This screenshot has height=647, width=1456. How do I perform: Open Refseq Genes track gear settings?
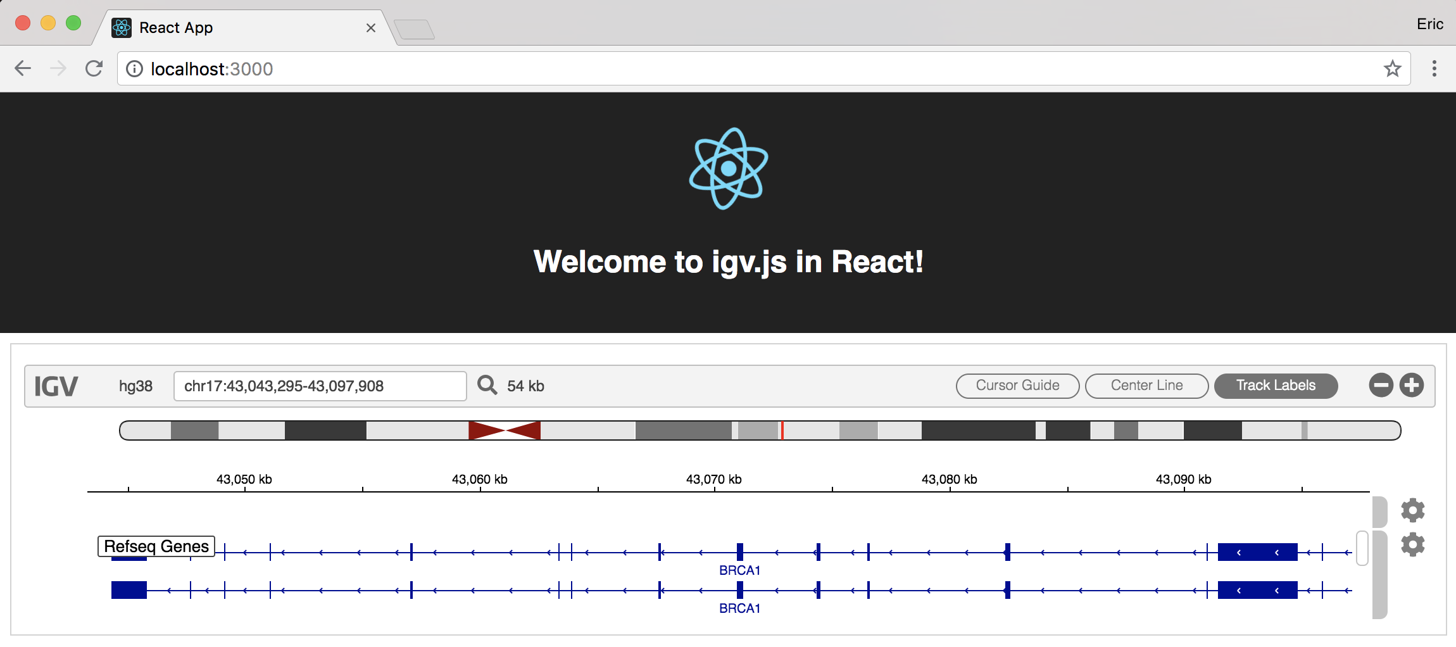click(1413, 544)
